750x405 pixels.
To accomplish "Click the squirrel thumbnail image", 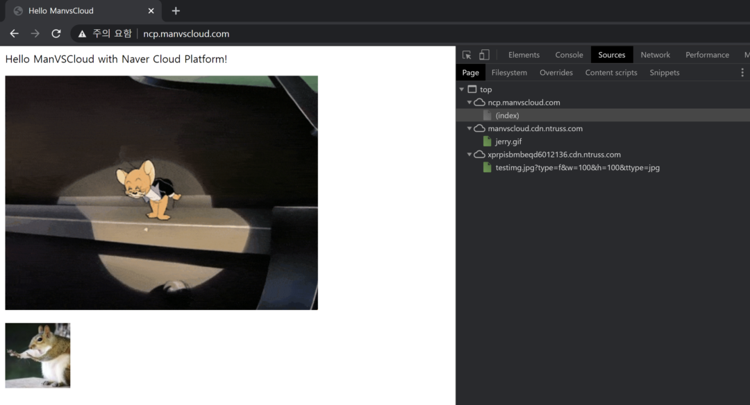I will (37, 355).
